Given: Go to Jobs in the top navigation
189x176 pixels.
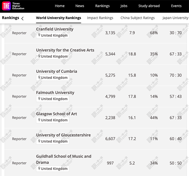Looking at the screenshot, I should [124, 6].
